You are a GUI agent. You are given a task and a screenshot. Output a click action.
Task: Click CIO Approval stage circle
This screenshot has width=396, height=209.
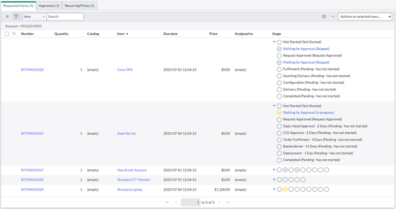(279, 133)
